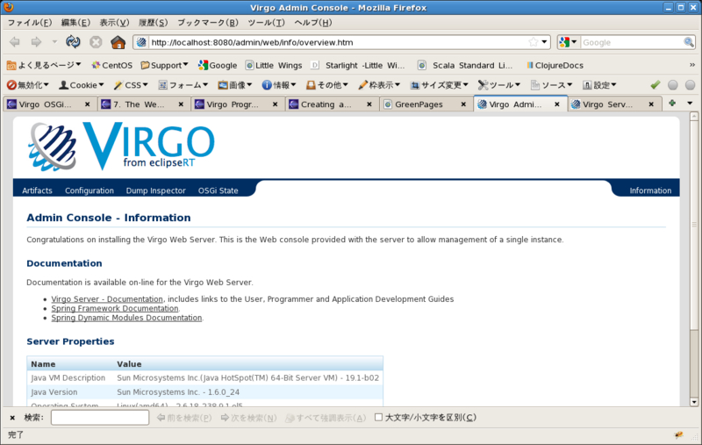Close the Creating a... tab
Screen dimensions: 702x445
click(369, 104)
